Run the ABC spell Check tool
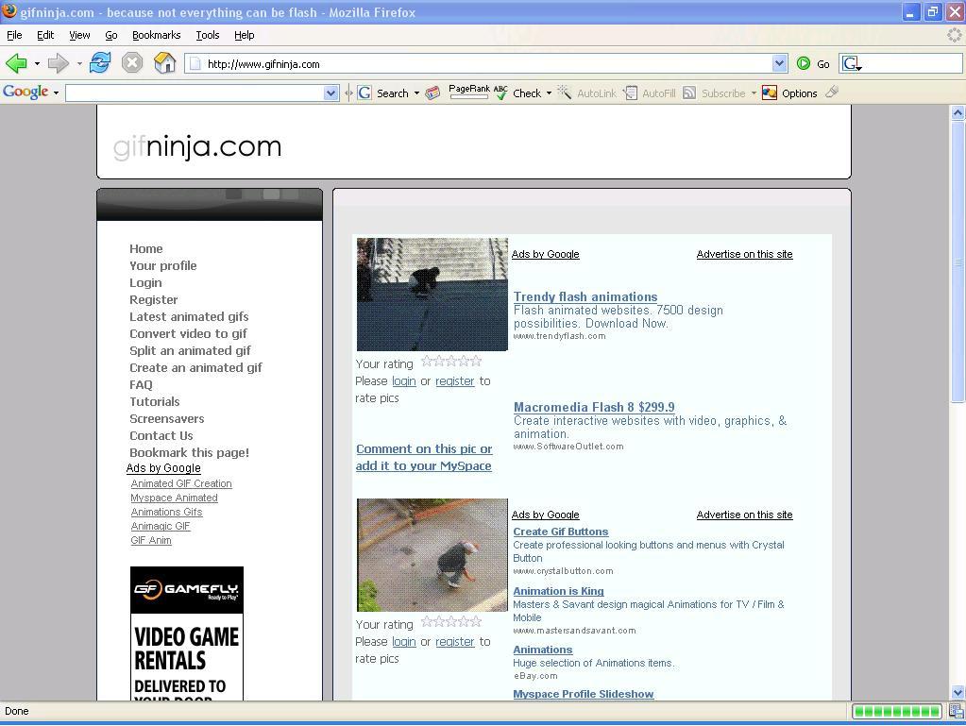The width and height of the screenshot is (966, 726). 518,93
